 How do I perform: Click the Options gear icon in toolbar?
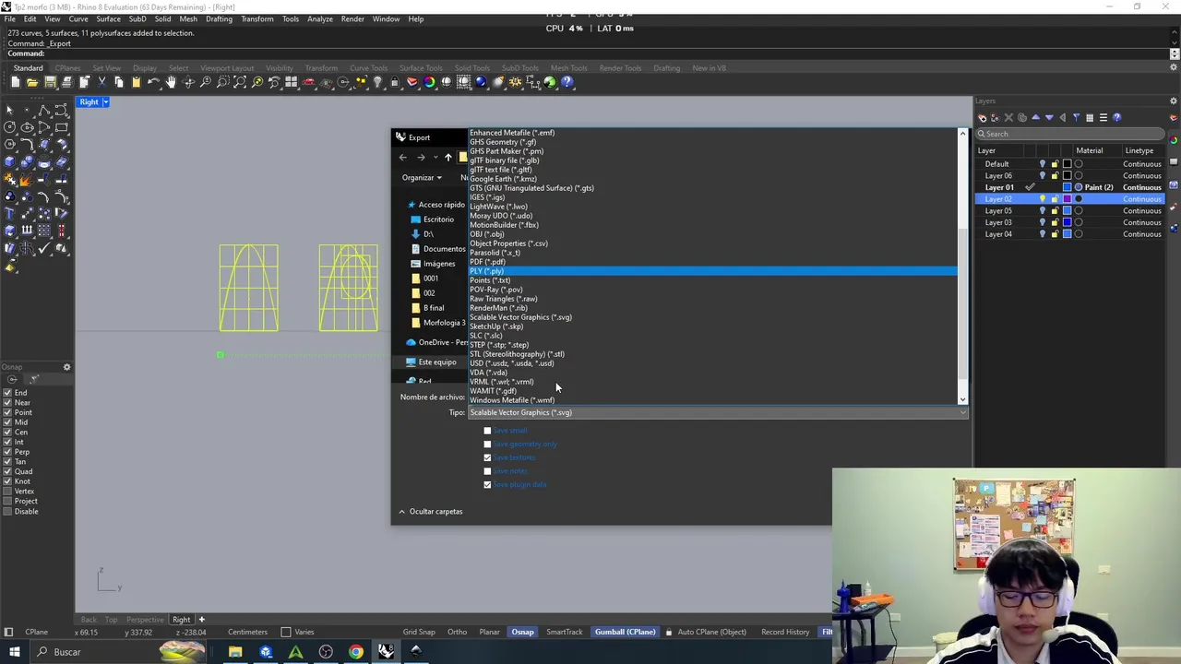(x=515, y=82)
